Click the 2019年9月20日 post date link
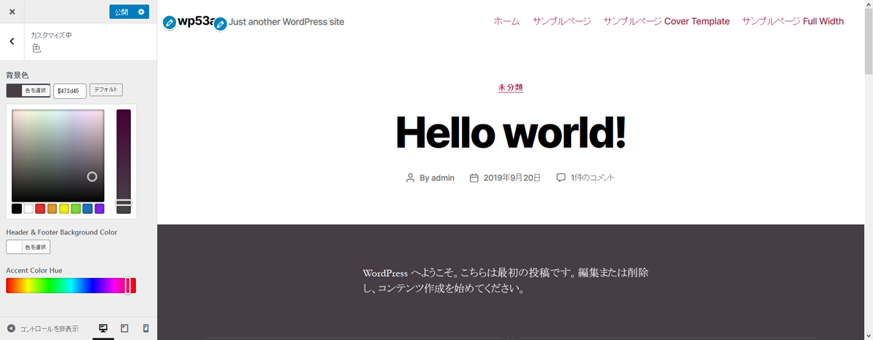This screenshot has height=340, width=873. point(512,178)
